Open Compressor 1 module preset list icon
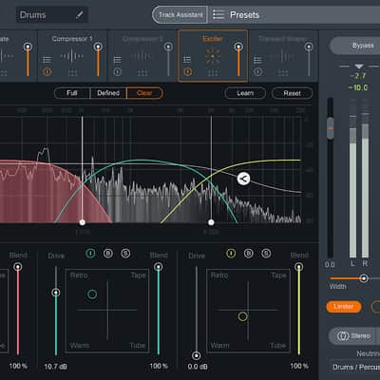The image size is (380, 380). pos(47,60)
